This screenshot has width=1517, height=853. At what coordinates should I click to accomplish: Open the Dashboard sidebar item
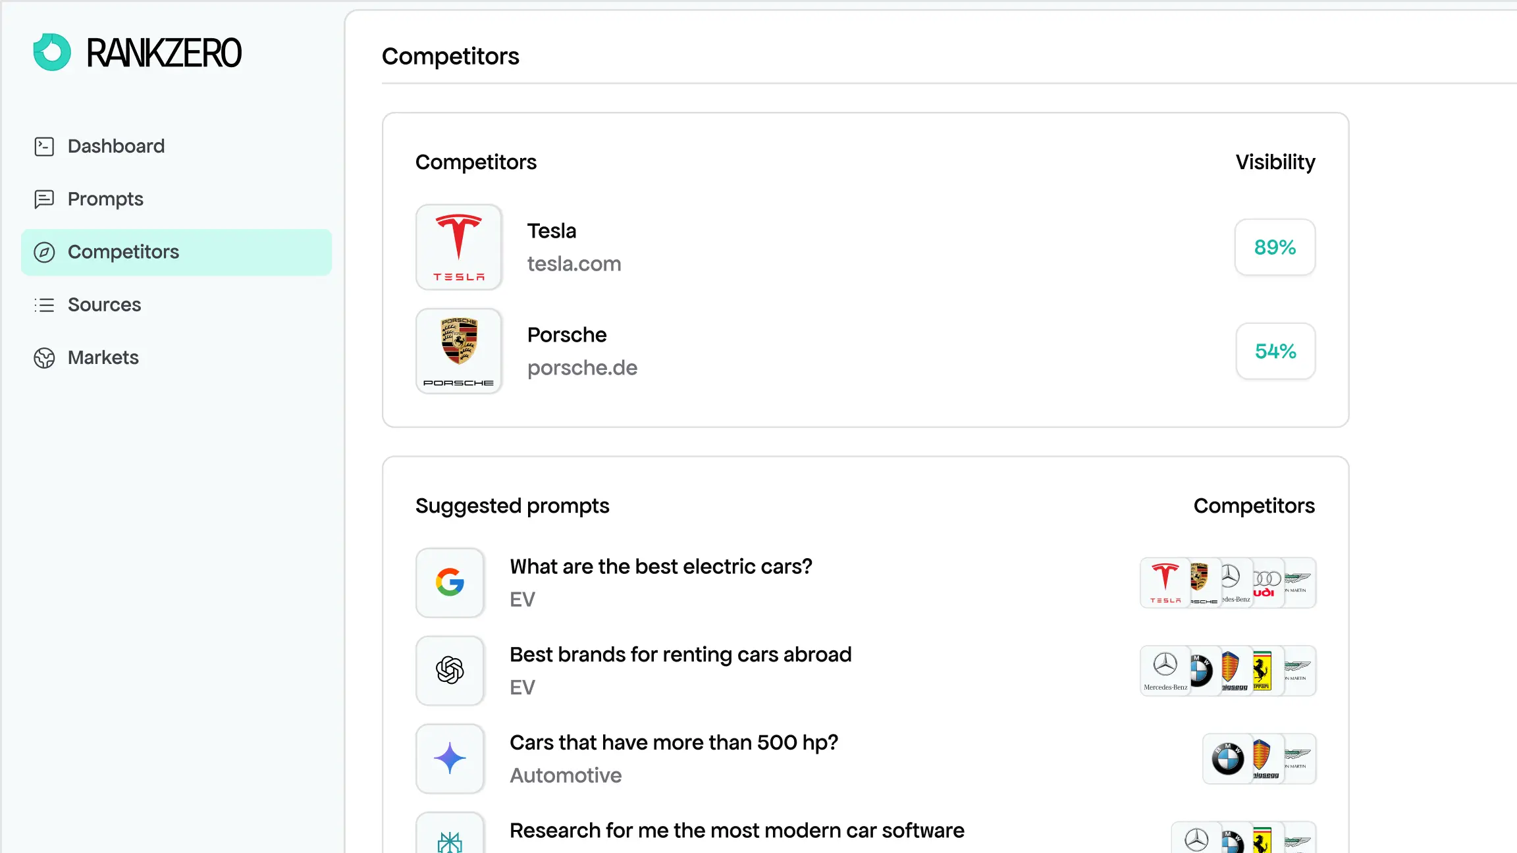[x=116, y=146]
